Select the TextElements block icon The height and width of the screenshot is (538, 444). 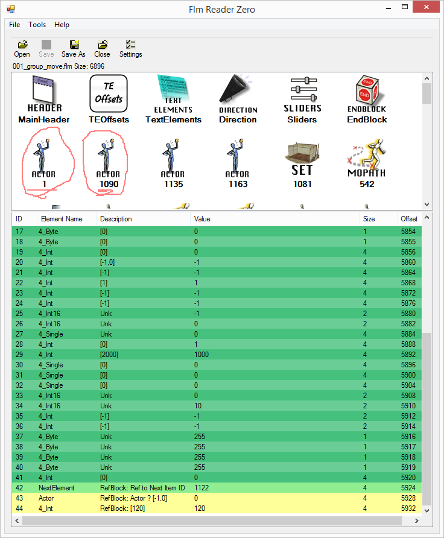[x=173, y=100]
